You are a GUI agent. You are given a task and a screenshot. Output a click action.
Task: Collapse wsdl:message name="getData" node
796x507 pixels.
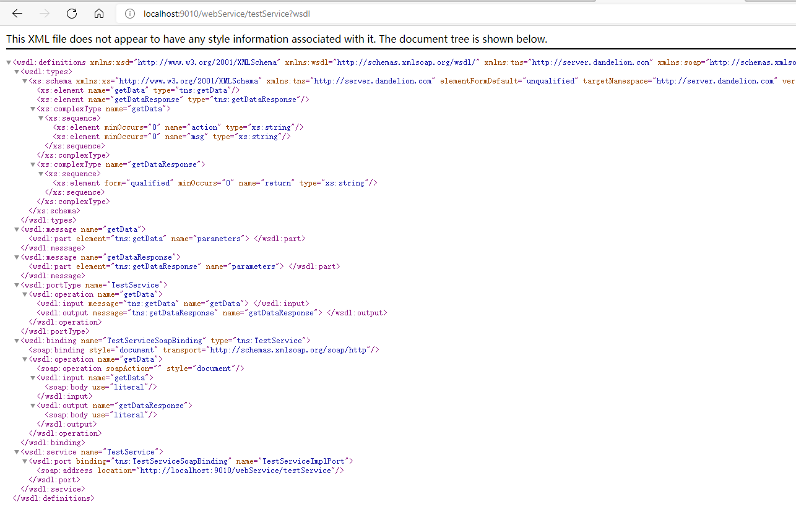[17, 229]
